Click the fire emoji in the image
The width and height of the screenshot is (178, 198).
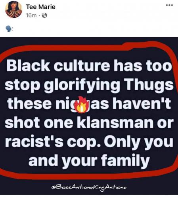pos(82,105)
